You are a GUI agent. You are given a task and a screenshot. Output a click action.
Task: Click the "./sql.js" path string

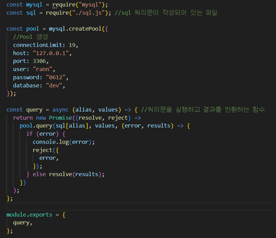[89, 13]
